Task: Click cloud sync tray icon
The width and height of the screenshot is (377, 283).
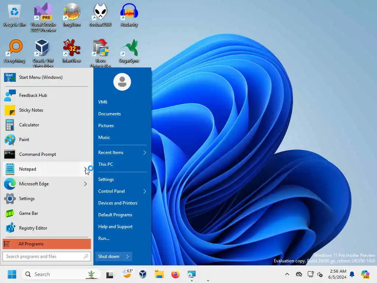Action: pyautogui.click(x=299, y=274)
